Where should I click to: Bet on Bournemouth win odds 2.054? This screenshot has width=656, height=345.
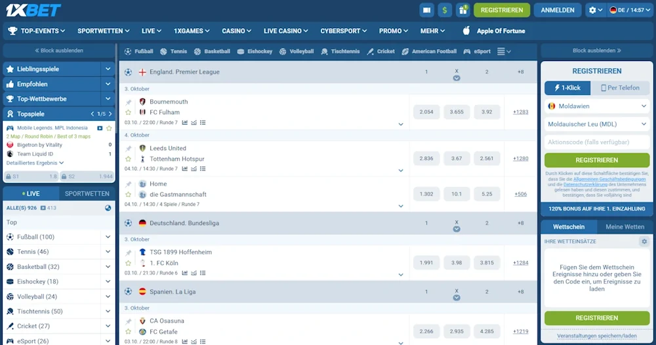[x=426, y=112]
